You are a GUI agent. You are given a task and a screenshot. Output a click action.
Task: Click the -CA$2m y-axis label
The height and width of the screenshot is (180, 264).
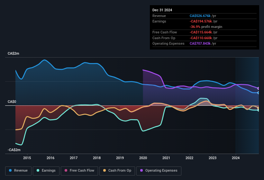tap(14, 150)
